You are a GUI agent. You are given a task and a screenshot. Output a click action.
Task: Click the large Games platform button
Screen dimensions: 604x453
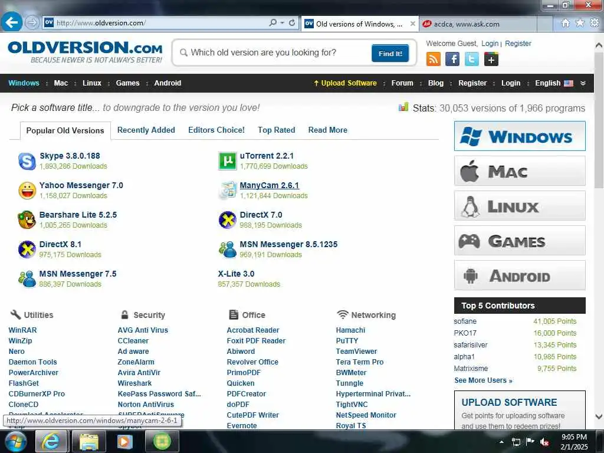tap(520, 241)
